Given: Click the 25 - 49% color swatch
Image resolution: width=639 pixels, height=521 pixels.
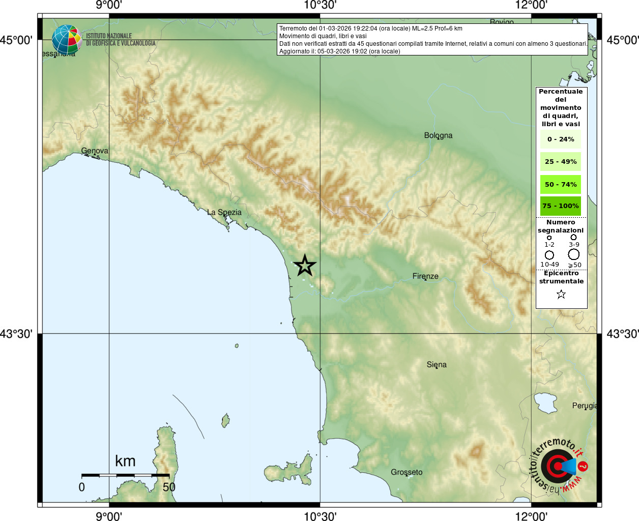Looking at the screenshot, I should (561, 161).
